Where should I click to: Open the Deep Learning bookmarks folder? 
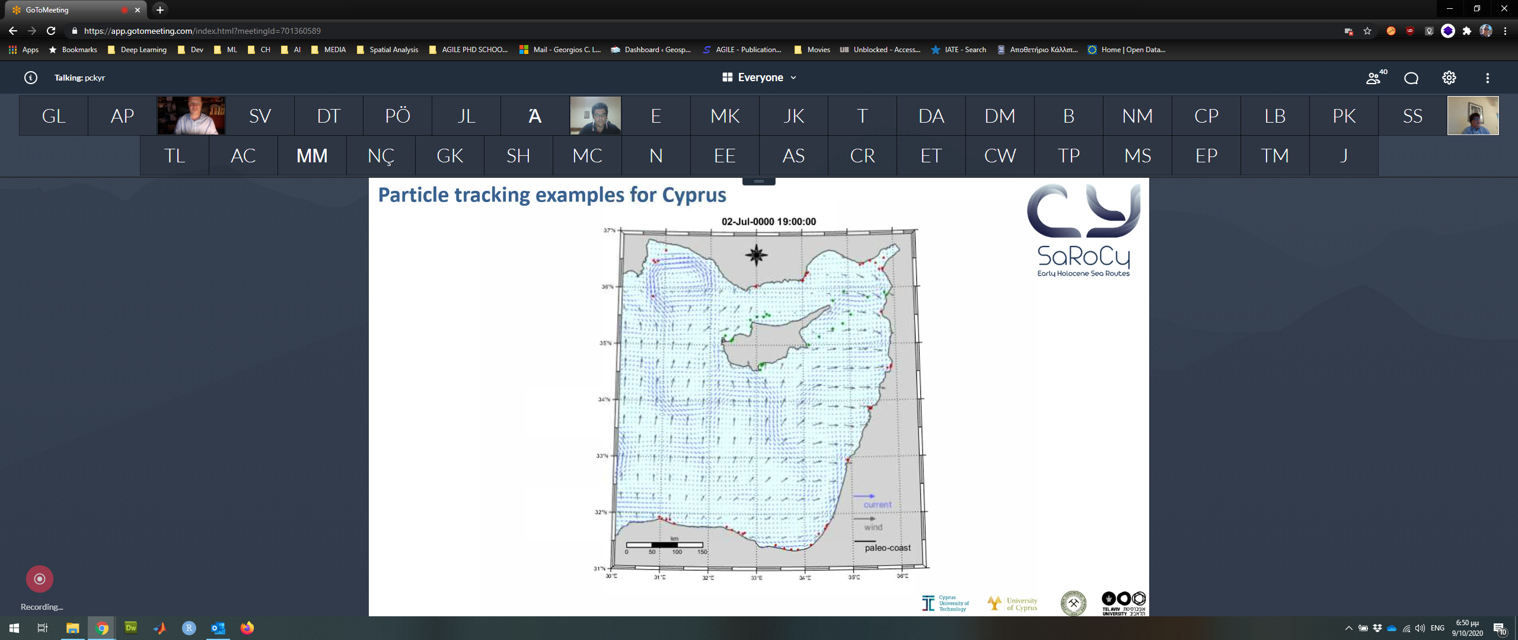coord(137,50)
